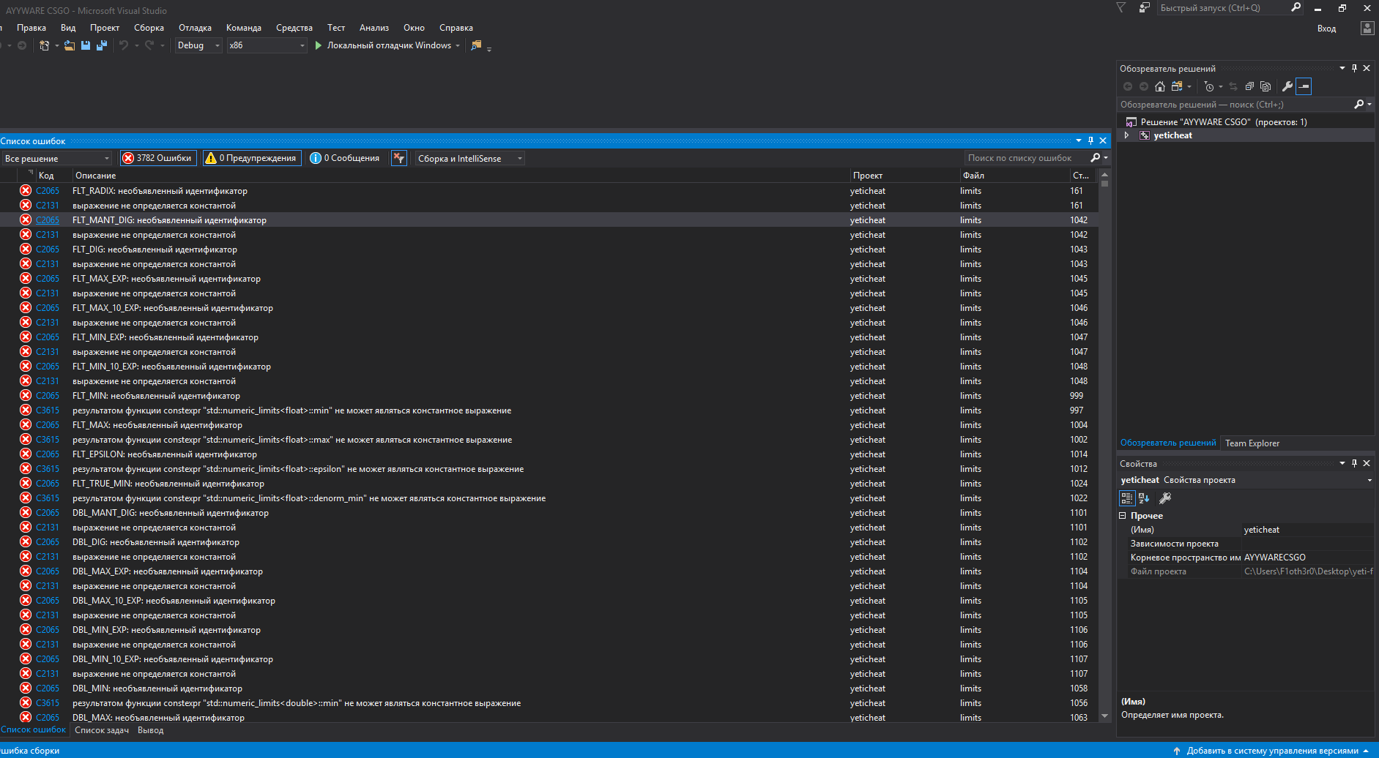This screenshot has height=758, width=1379.
Task: Toggle the 0 Предупреждения filter
Action: pos(251,158)
